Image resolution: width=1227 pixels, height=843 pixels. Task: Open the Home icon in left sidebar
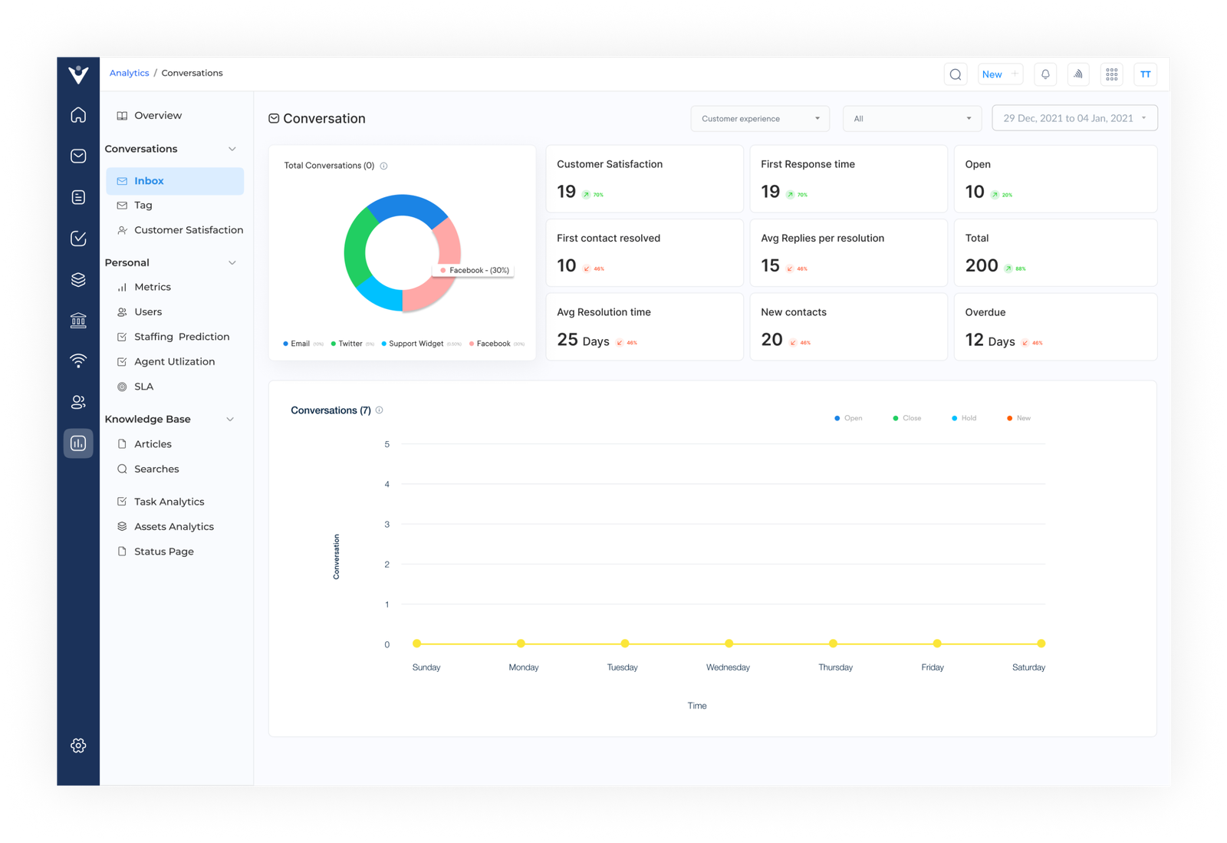tap(78, 115)
